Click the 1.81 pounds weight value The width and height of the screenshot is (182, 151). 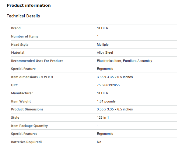point(106,102)
